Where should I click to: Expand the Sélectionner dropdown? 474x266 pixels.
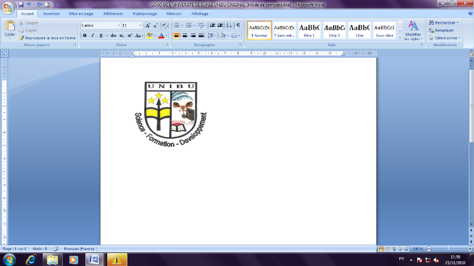tap(447, 37)
